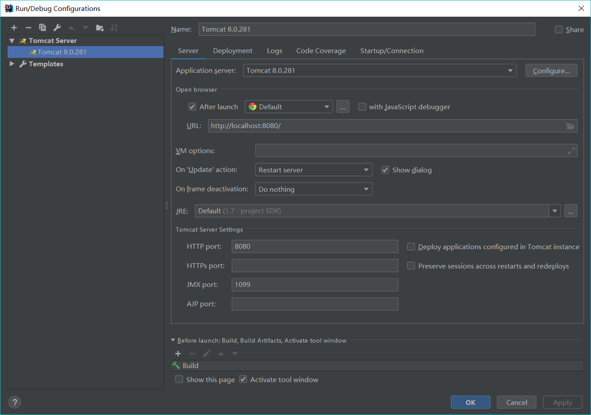Add a new Before launch task
Viewport: 591px width, 415px height.
click(178, 354)
